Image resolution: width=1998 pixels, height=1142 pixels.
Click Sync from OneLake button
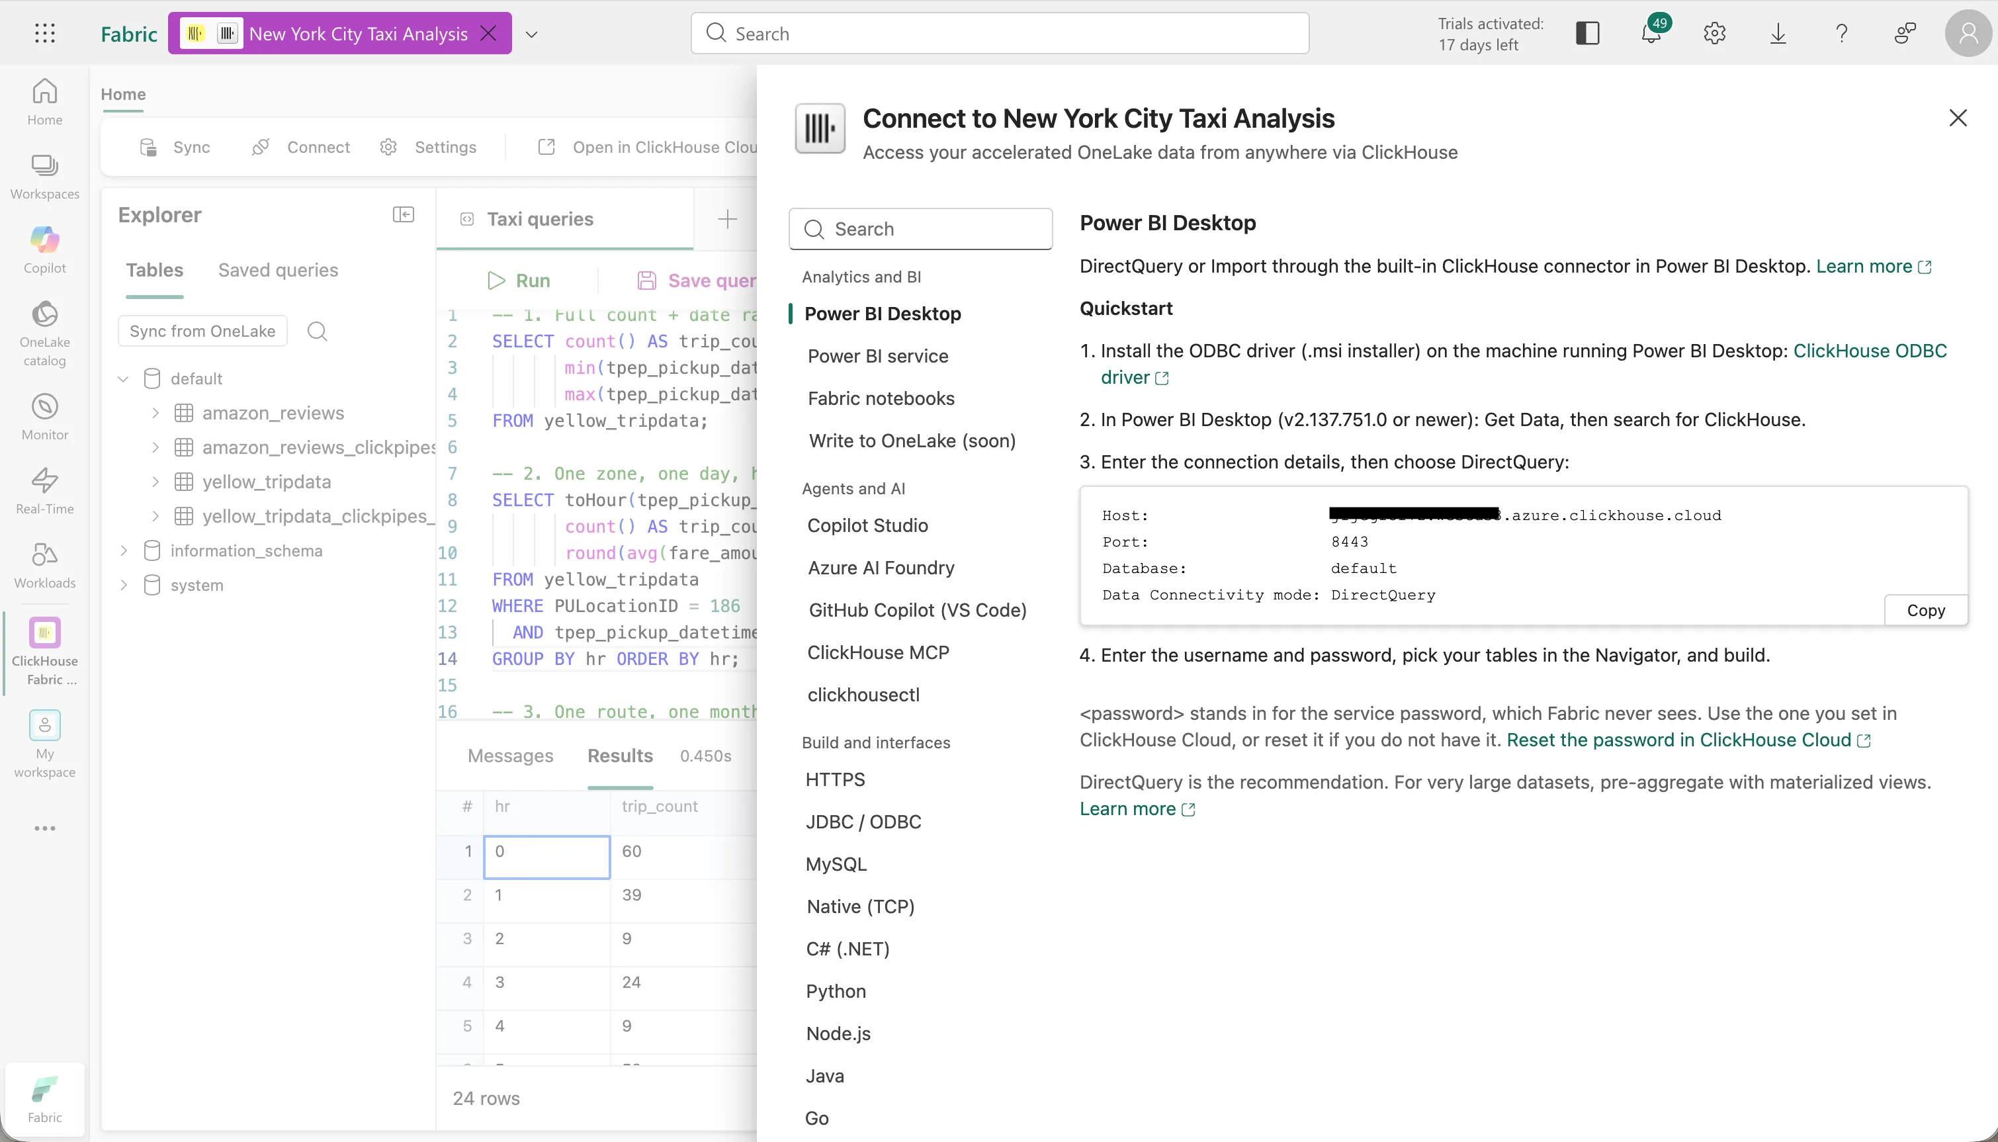coord(202,331)
